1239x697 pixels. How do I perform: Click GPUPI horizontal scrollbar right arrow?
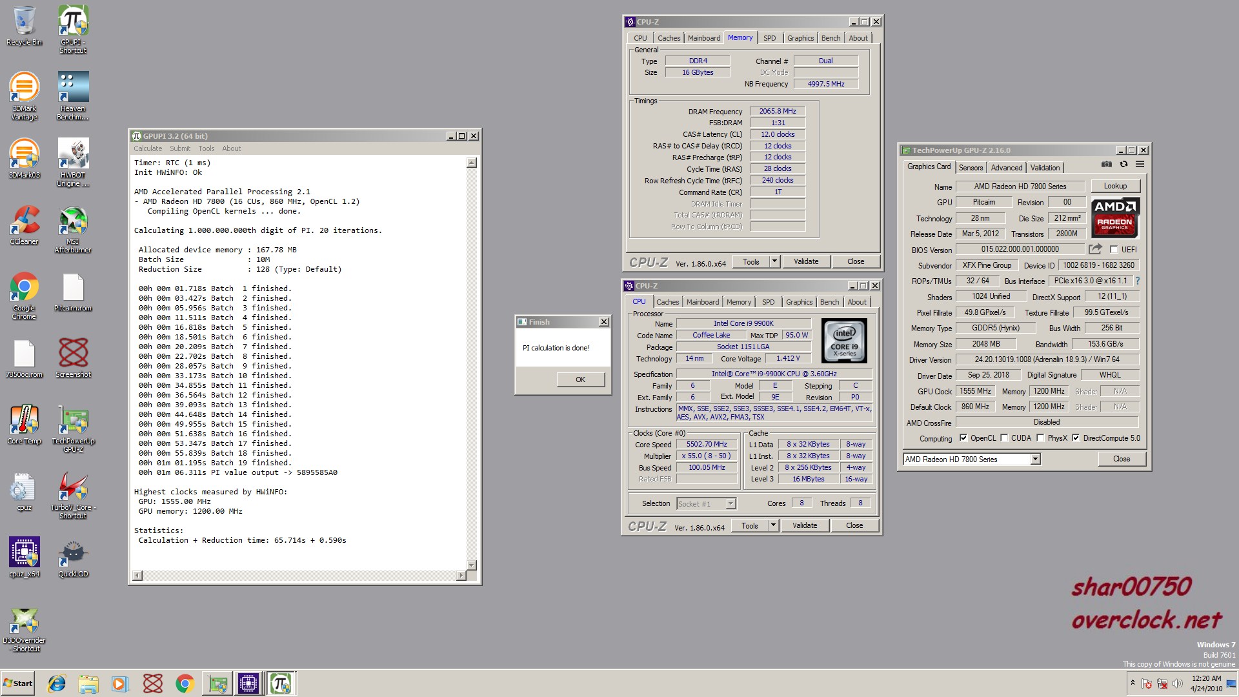[x=461, y=575]
